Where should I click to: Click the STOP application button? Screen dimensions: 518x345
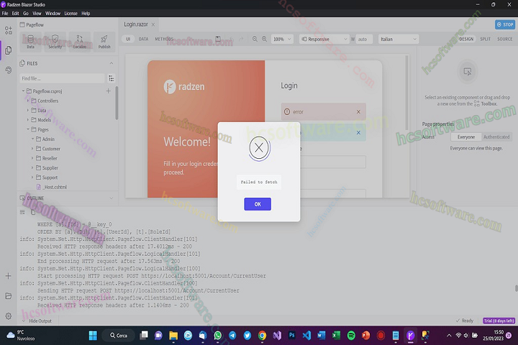click(x=505, y=24)
